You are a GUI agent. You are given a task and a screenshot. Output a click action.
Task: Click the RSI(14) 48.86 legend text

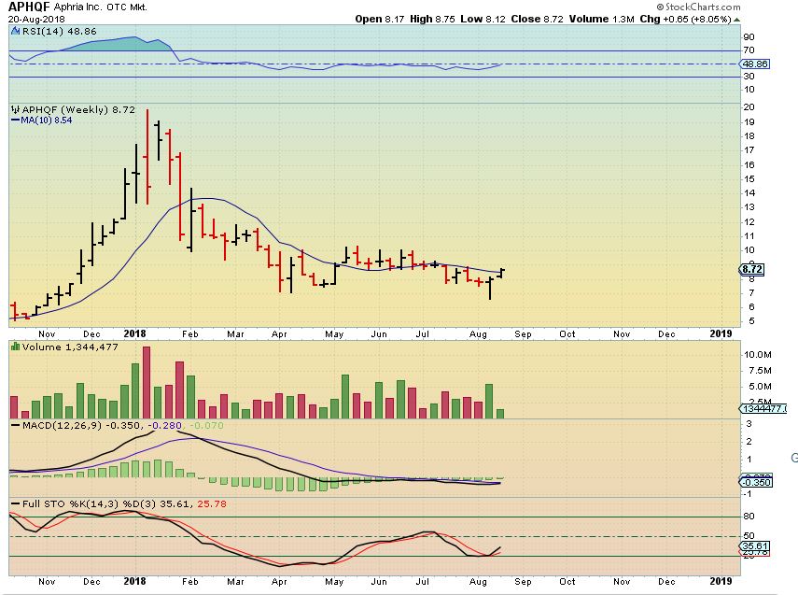tap(59, 31)
